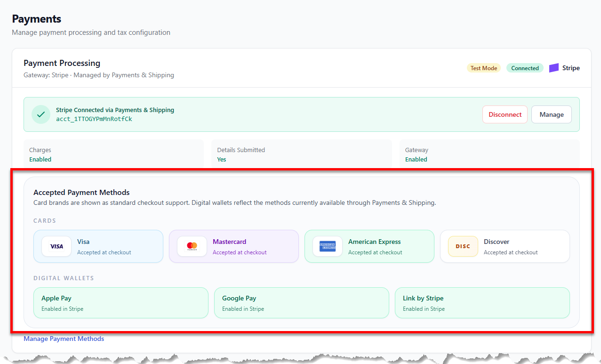This screenshot has height=364, width=601.
Task: Disconnect the Stripe account
Action: pos(505,114)
